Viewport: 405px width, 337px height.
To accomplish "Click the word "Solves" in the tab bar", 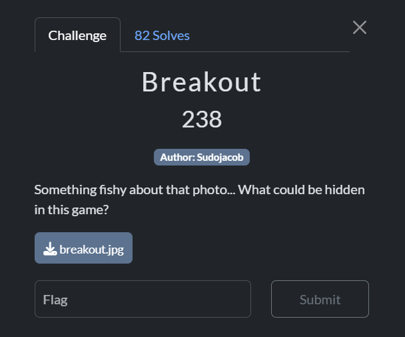I will point(171,35).
